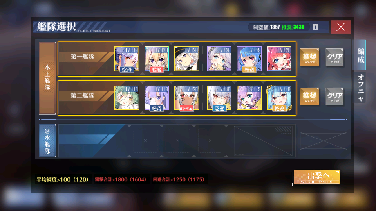Image resolution: width=376 pixels, height=211 pixels.
Task: Select the green-haired LV.118 ship with glasses
Action: [127, 98]
